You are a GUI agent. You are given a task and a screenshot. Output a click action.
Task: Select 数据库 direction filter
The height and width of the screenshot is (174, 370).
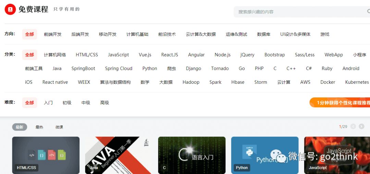click(263, 34)
